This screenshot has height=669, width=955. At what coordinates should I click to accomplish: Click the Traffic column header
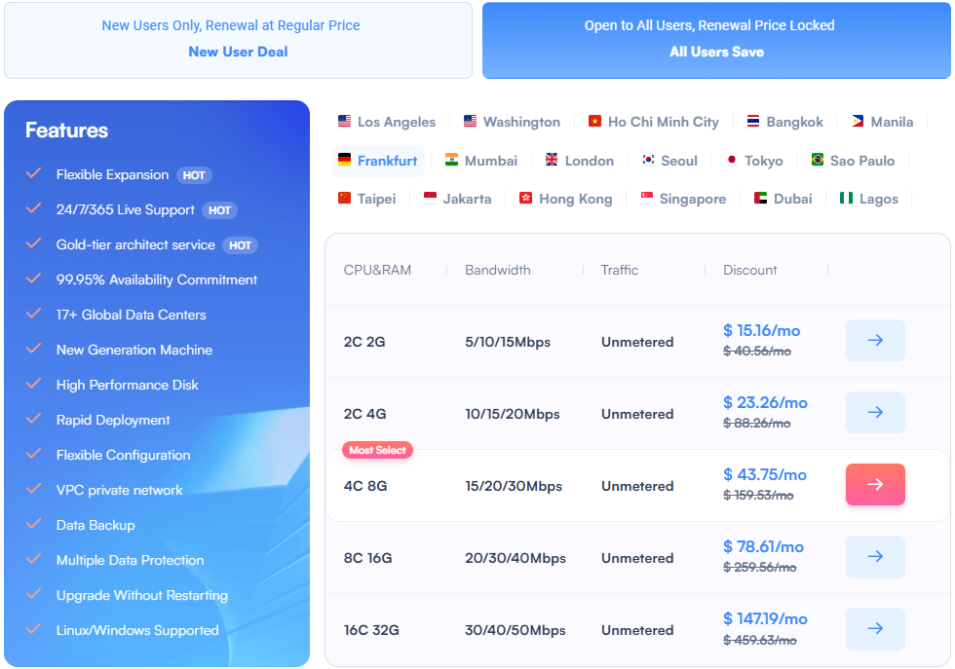[620, 271]
